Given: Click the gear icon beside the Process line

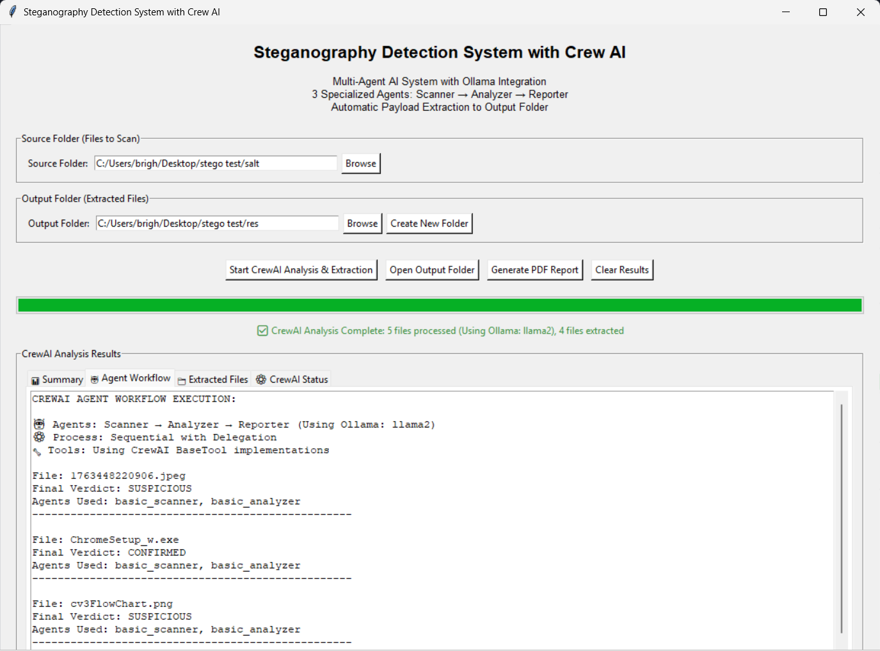Looking at the screenshot, I should [x=39, y=437].
